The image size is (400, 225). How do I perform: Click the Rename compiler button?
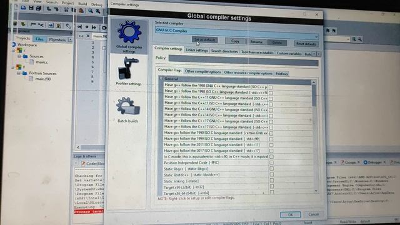click(256, 42)
